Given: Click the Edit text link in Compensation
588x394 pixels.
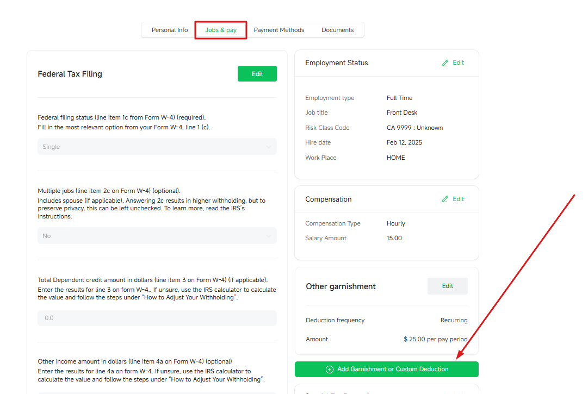Looking at the screenshot, I should click(x=459, y=199).
